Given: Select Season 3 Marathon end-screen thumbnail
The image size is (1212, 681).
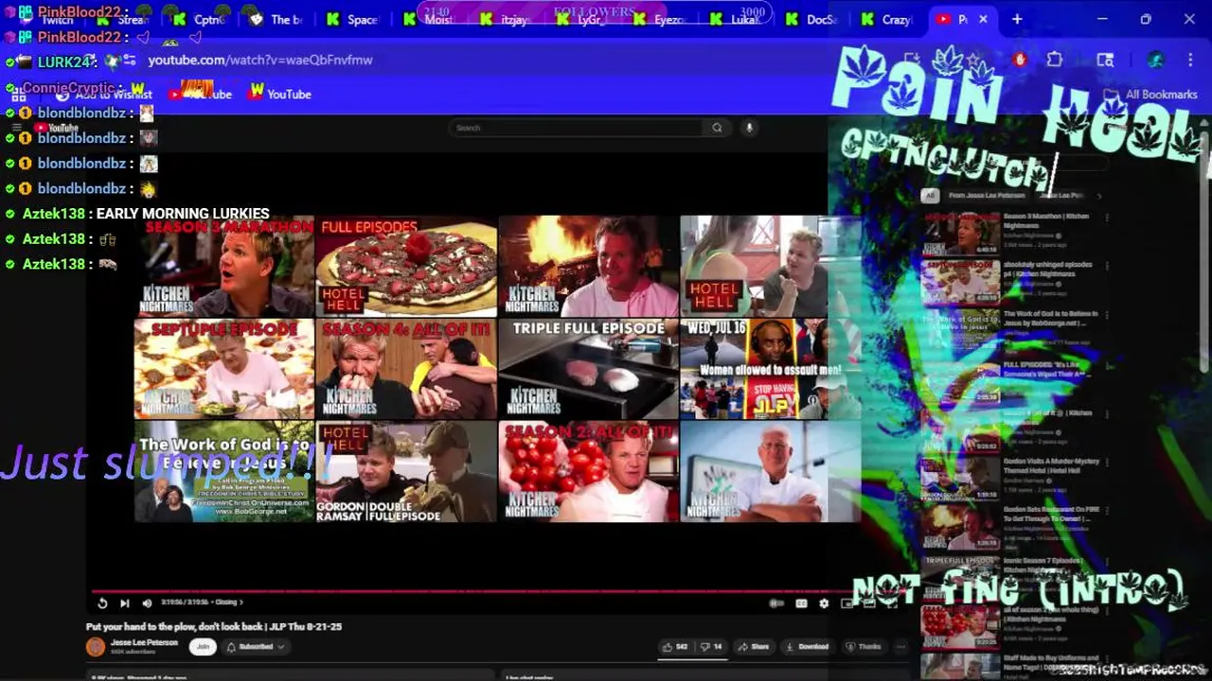Looking at the screenshot, I should point(224,266).
